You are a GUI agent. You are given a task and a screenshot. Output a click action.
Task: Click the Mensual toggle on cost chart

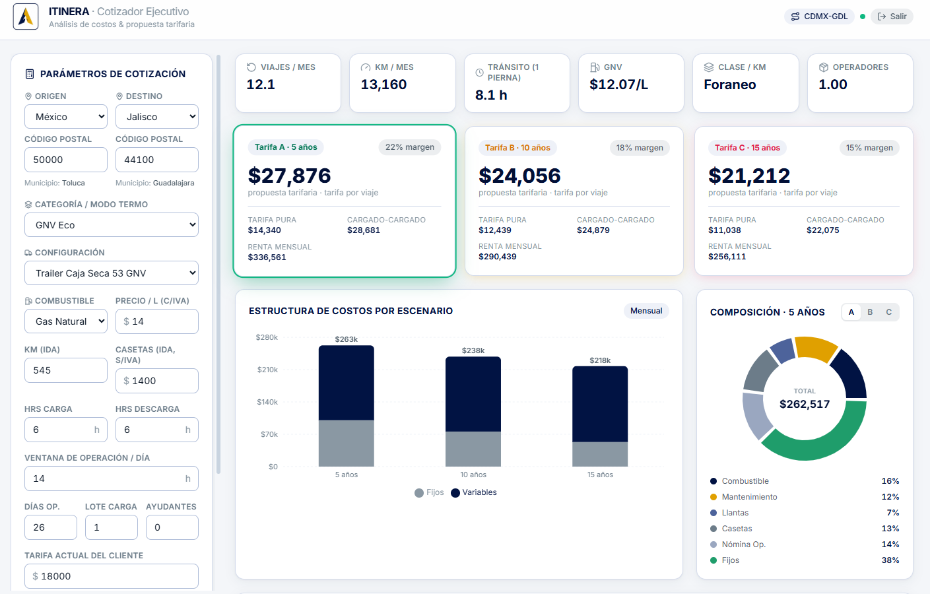click(x=646, y=311)
